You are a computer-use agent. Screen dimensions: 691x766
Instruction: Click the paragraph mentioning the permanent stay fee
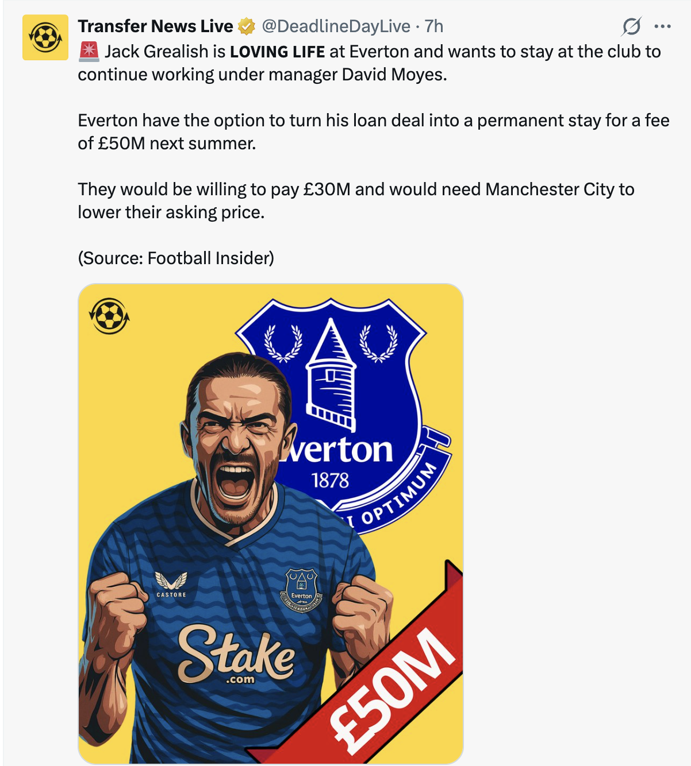click(x=374, y=131)
